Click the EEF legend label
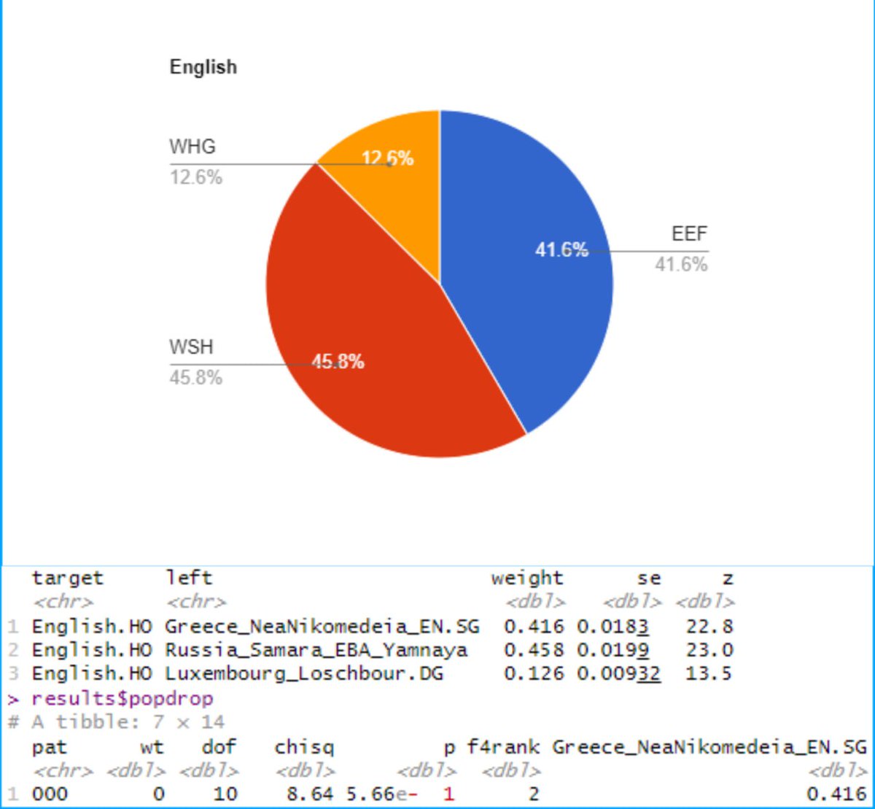Viewport: 875px width, 809px height. coord(689,234)
